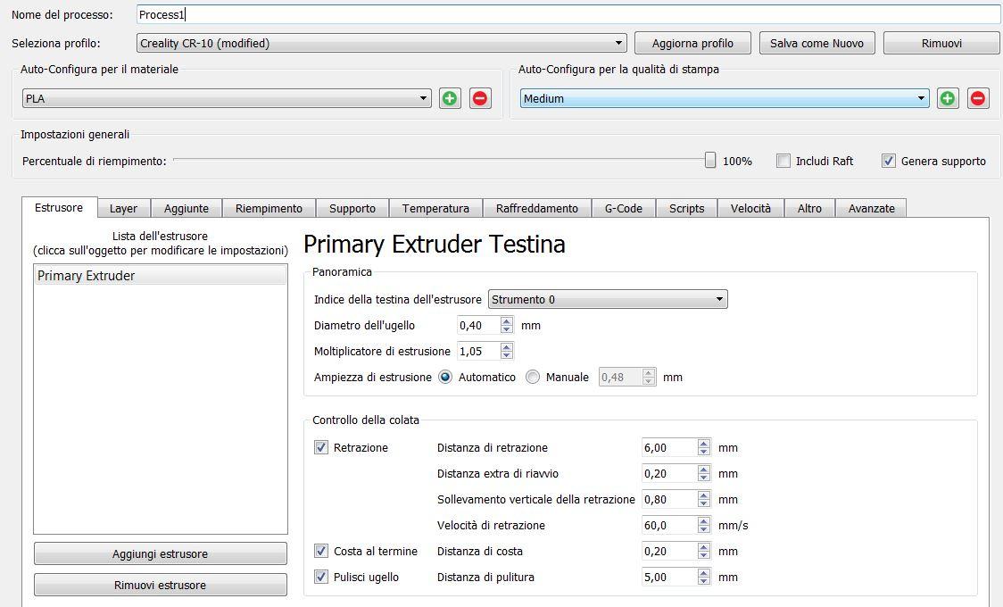Screen dimensions: 1003x607
Task: Switch to the Altro tab
Action: click(810, 209)
